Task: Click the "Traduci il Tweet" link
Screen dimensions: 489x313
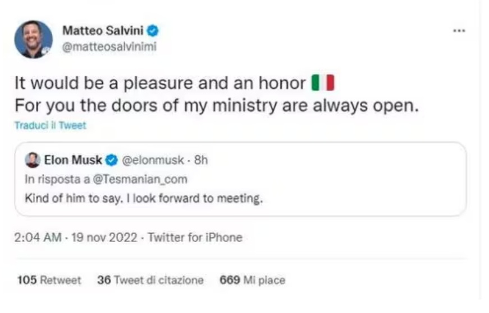Action: tap(50, 126)
